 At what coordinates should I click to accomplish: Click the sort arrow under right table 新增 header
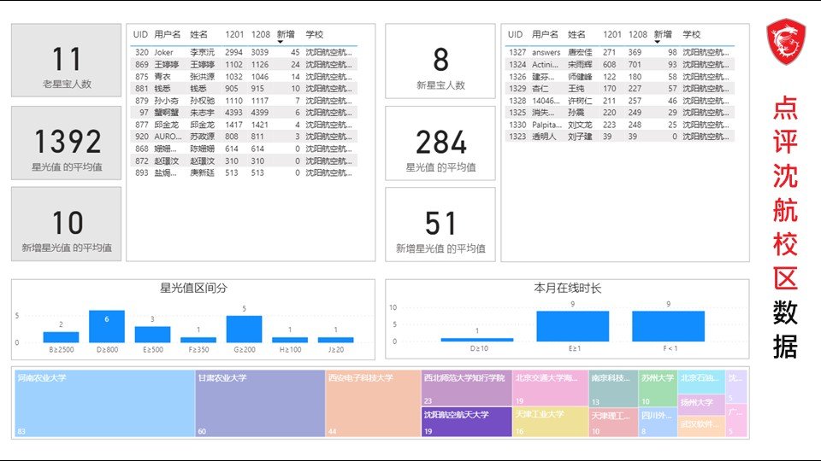[658, 42]
